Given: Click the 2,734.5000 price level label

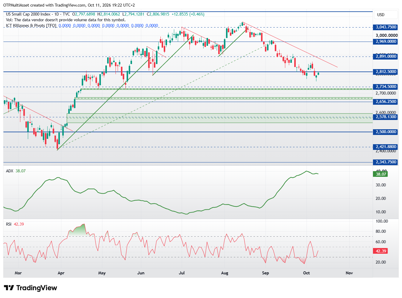Looking at the screenshot, I should (x=386, y=86).
